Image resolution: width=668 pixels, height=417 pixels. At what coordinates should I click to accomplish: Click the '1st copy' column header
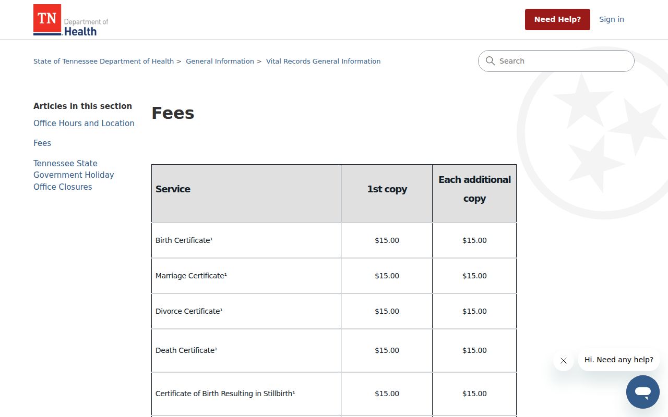[387, 193]
